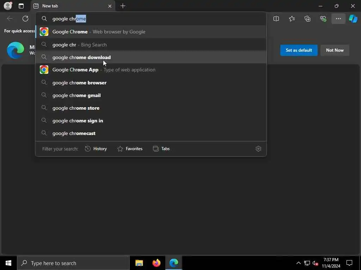This screenshot has height=270, width=361.
Task: Open File Explorer from taskbar
Action: [x=139, y=263]
